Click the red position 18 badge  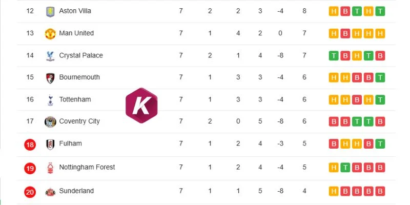[30, 145]
